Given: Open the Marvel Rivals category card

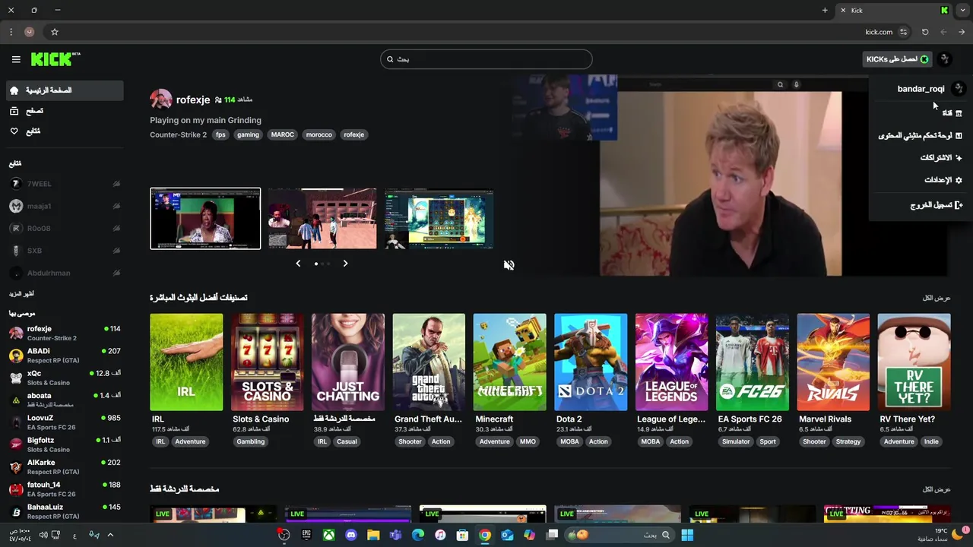Looking at the screenshot, I should pos(833,362).
